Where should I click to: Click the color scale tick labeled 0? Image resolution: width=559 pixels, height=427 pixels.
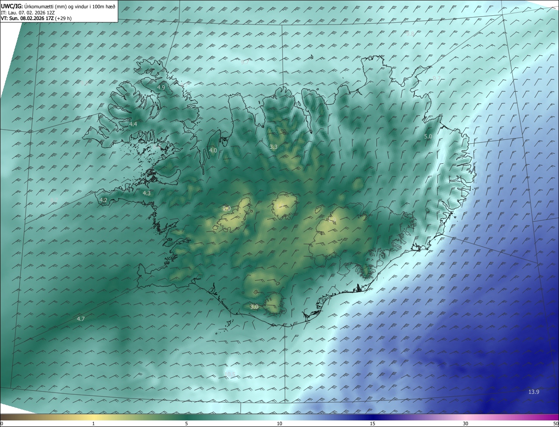tap(1, 424)
